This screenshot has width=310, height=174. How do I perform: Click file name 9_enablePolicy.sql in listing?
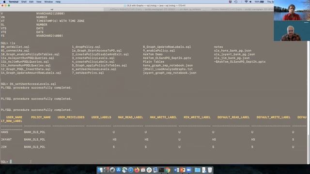point(159,50)
